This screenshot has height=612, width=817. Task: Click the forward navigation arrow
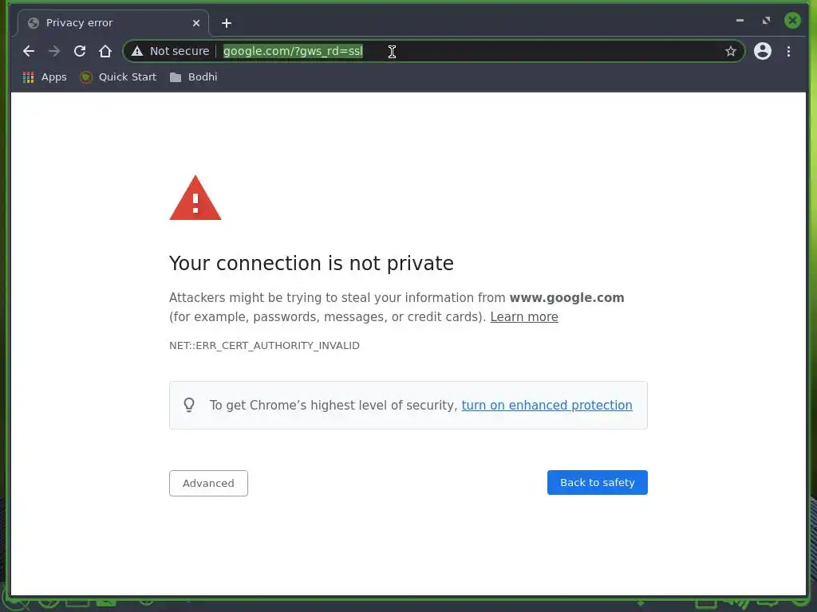pyautogui.click(x=53, y=51)
